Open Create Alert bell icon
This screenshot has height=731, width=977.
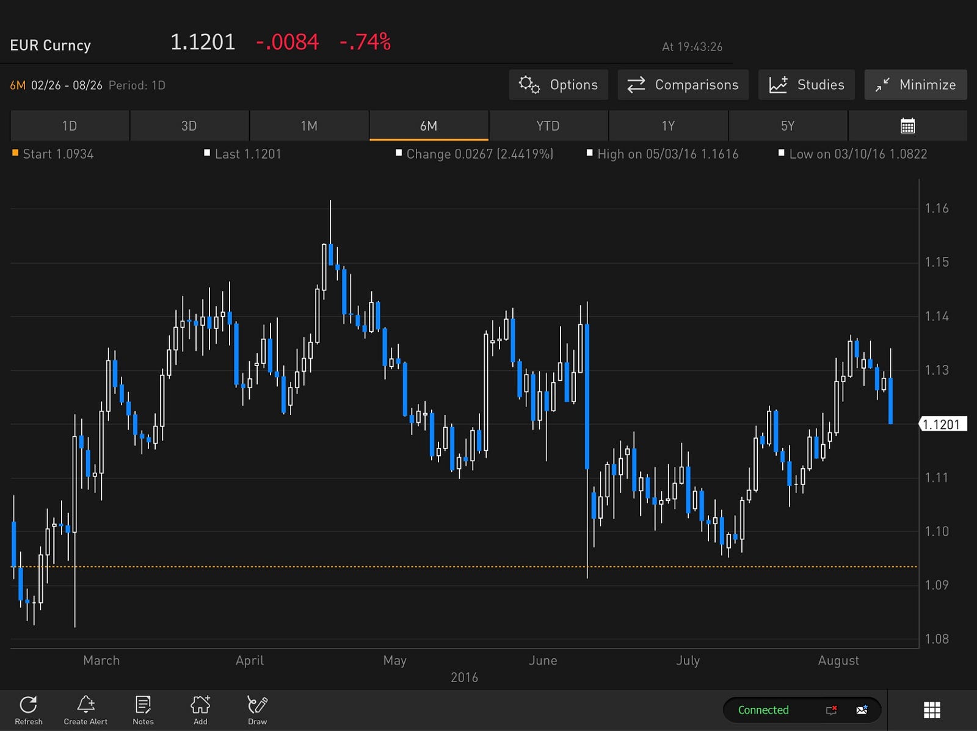tap(85, 705)
